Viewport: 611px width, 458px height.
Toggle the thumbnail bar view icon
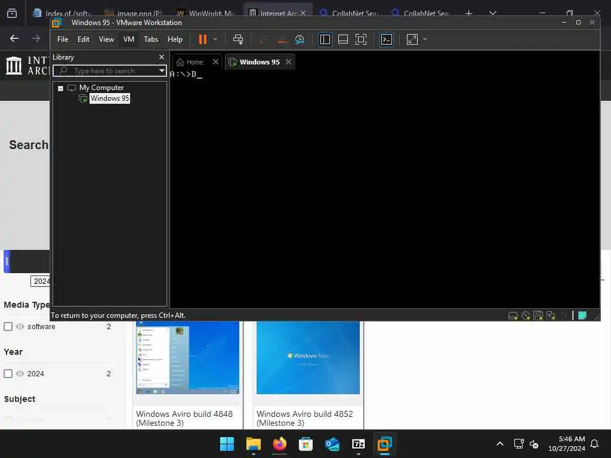click(343, 39)
